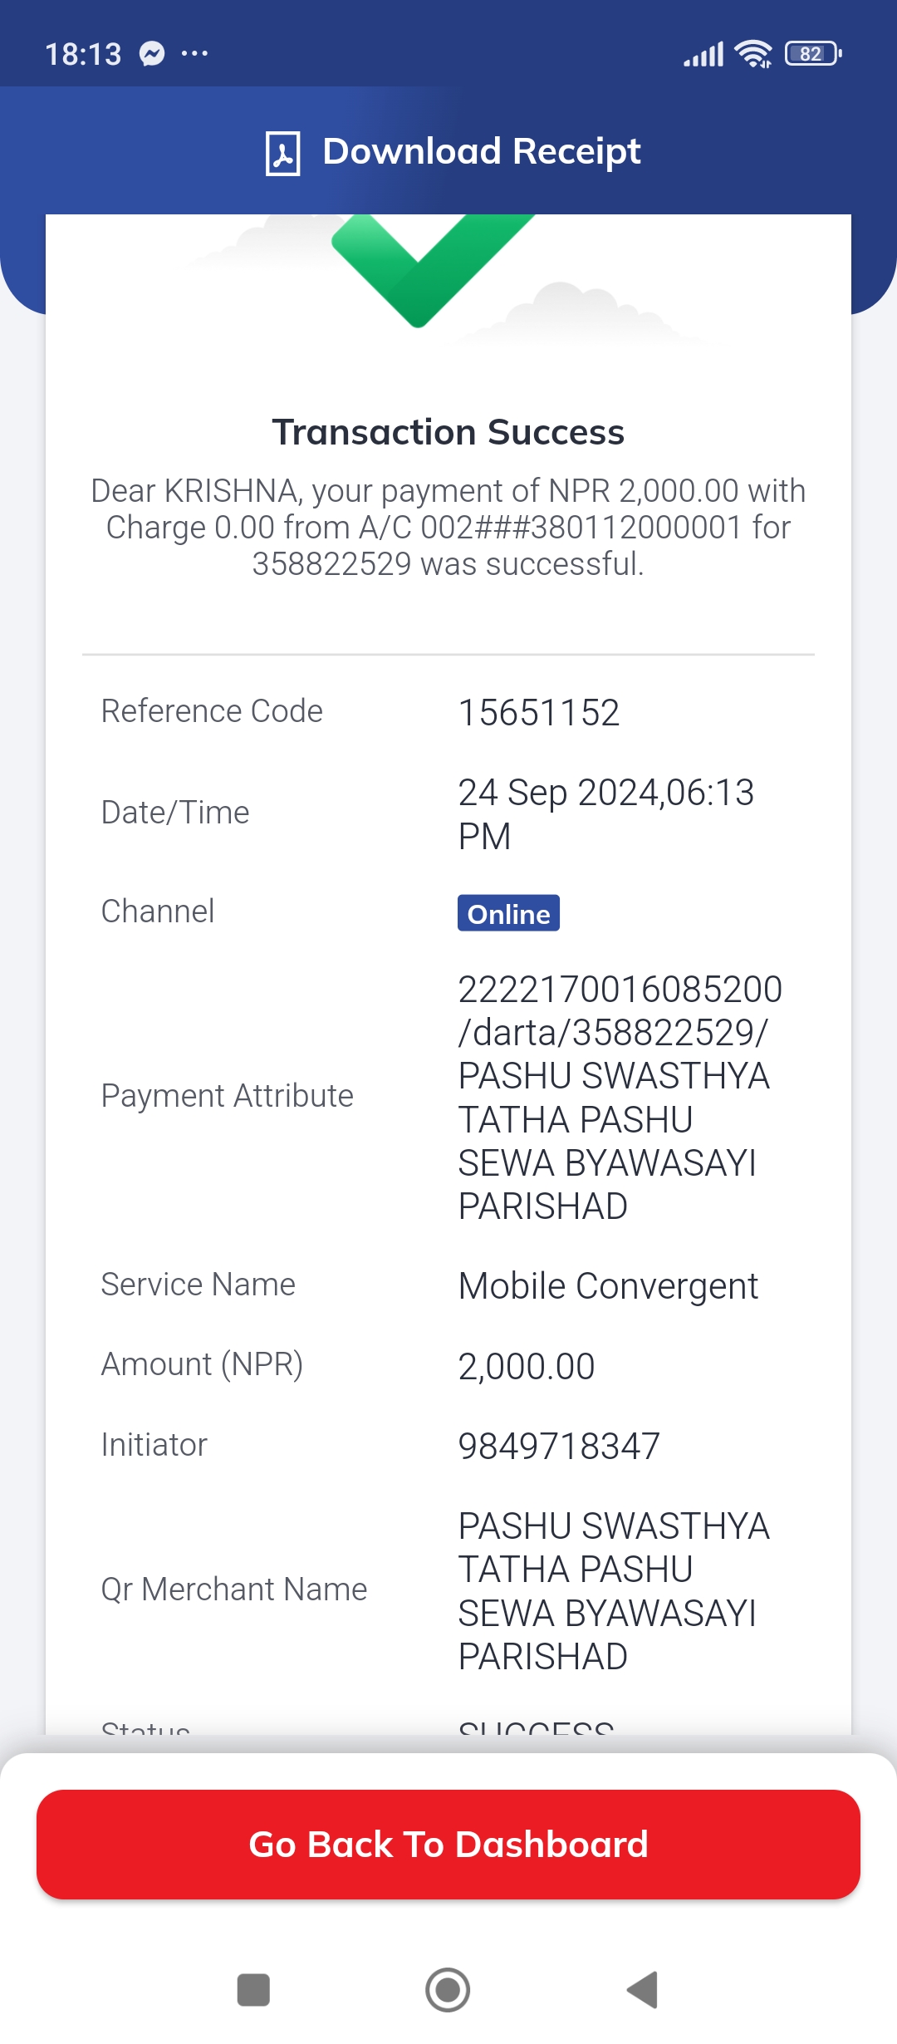Tap the three dots more notifications icon

click(194, 54)
